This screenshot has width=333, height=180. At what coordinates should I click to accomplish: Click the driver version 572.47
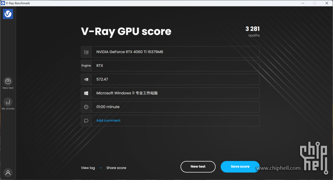pyautogui.click(x=102, y=79)
